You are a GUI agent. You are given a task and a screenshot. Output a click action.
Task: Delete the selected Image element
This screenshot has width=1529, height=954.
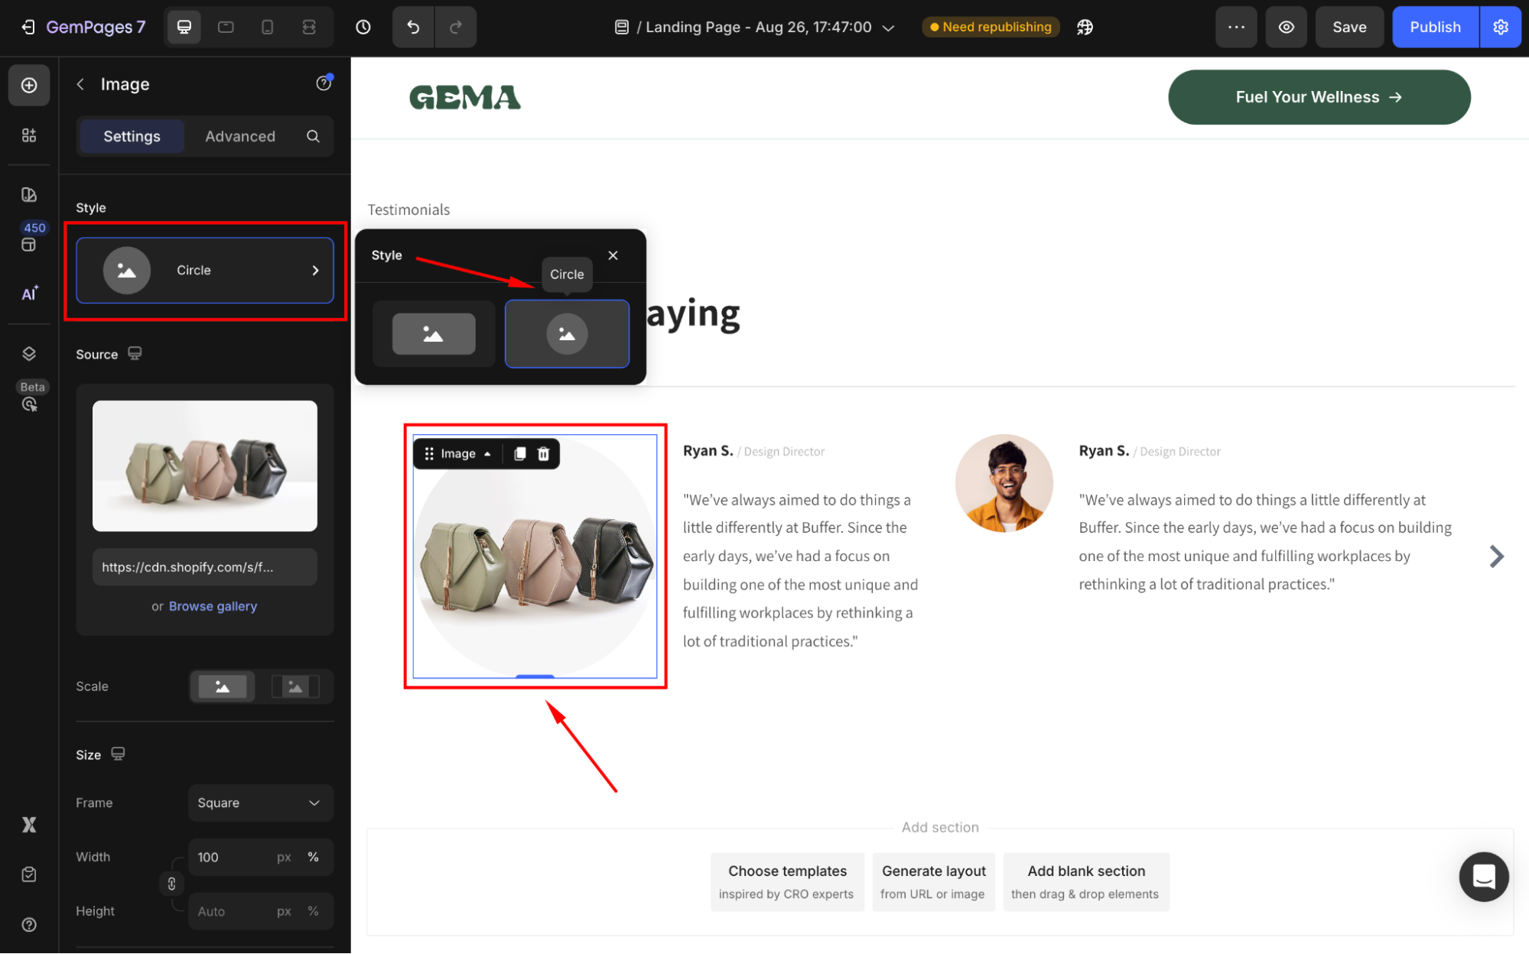coord(544,454)
